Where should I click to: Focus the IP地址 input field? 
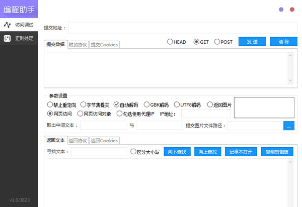[x=206, y=114]
